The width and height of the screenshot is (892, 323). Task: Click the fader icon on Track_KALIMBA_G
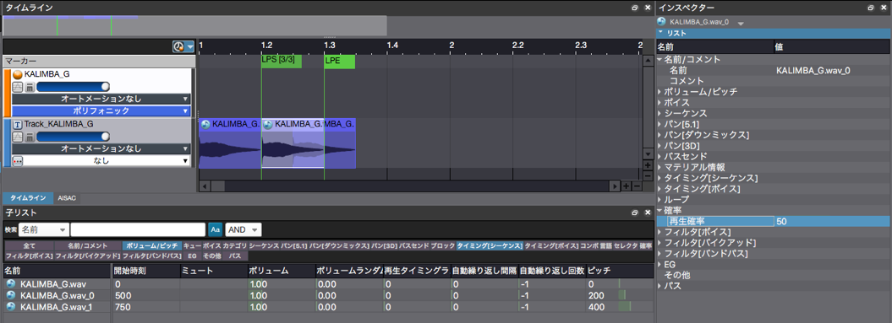[x=29, y=137]
